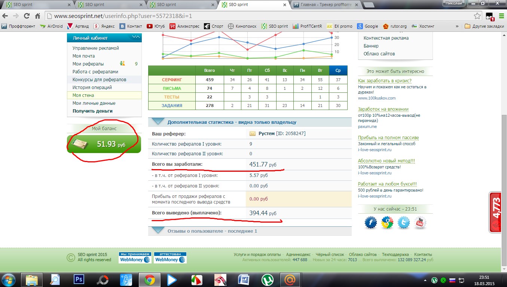The width and height of the screenshot is (507, 287).
Task: Open Моя почта in the sidebar
Action: pos(83,56)
